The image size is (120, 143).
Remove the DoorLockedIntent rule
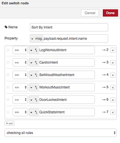113,100
